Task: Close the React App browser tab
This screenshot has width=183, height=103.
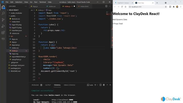Action: click(x=153, y=3)
